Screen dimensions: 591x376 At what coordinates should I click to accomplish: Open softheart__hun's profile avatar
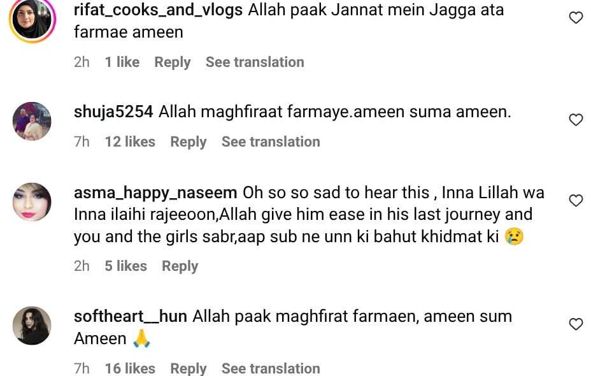coord(31,326)
